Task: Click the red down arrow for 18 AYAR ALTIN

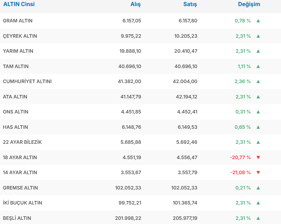Action: click(258, 158)
